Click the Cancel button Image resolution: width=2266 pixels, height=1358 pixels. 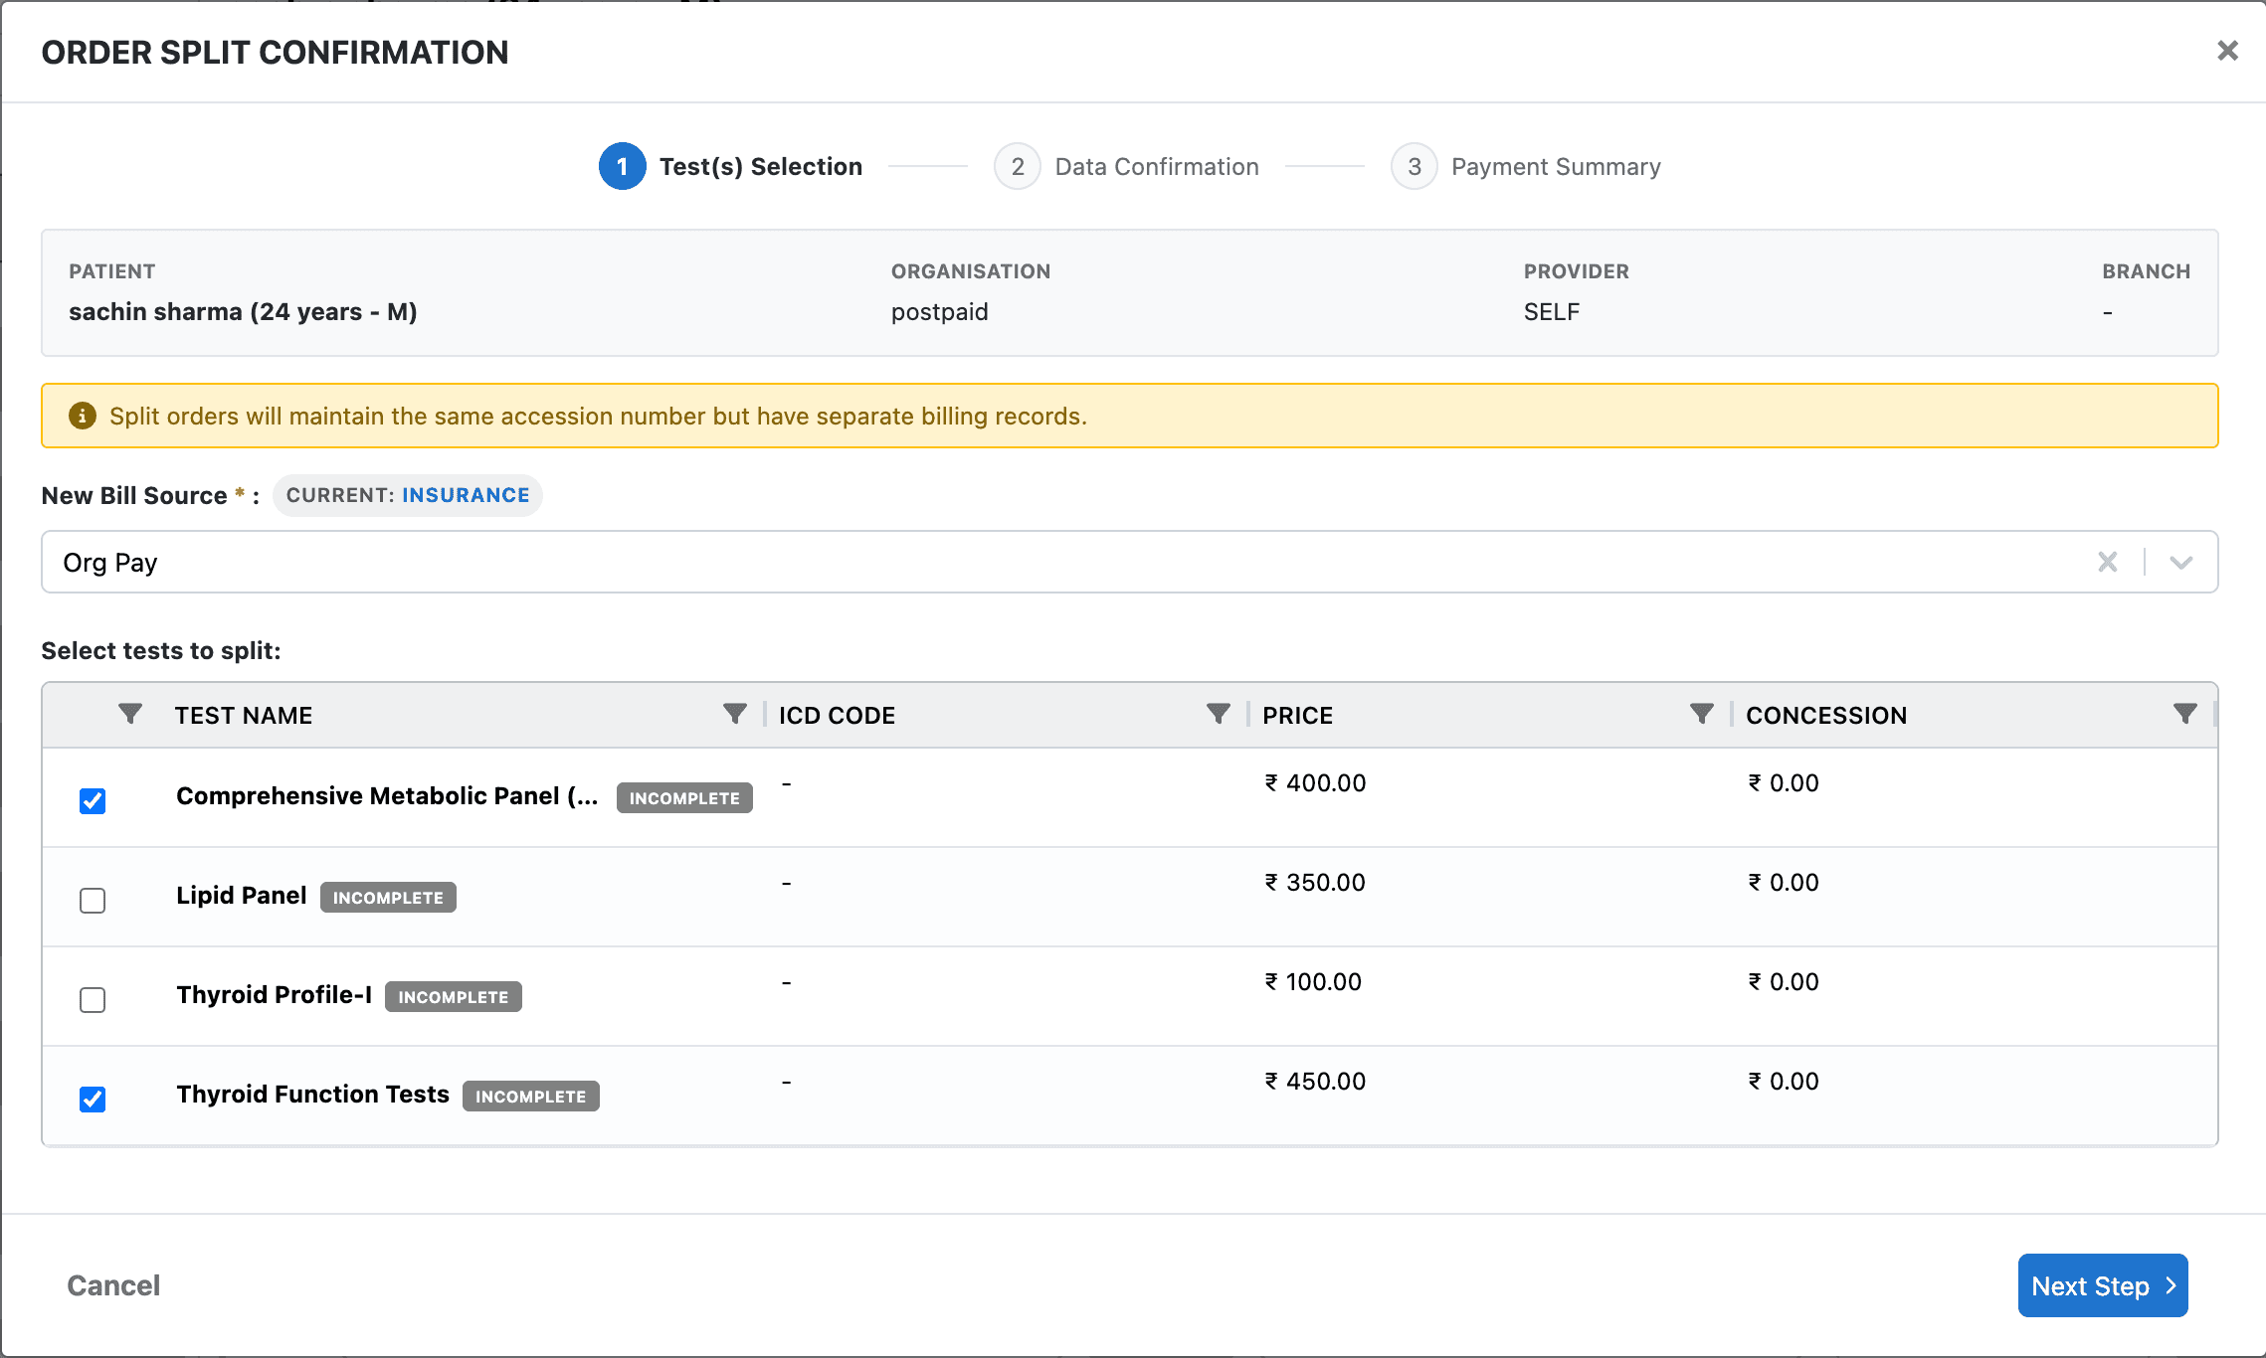(113, 1285)
